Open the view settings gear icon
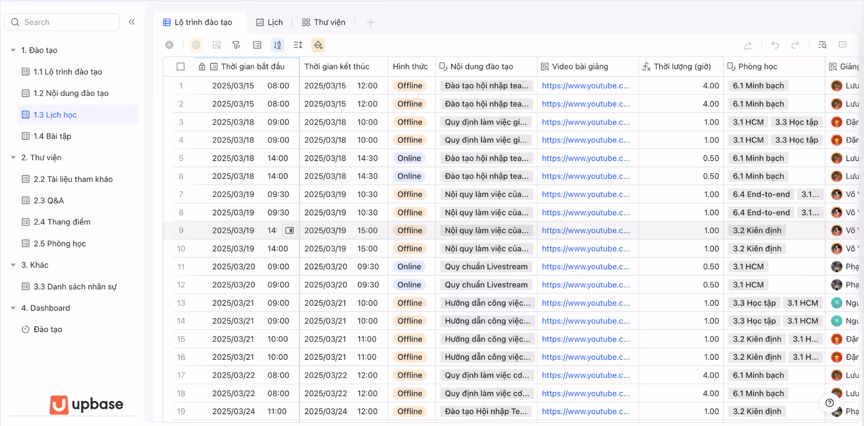 click(x=196, y=45)
